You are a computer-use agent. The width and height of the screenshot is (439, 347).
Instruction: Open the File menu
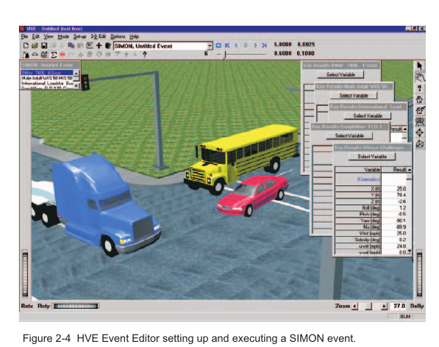(24, 37)
